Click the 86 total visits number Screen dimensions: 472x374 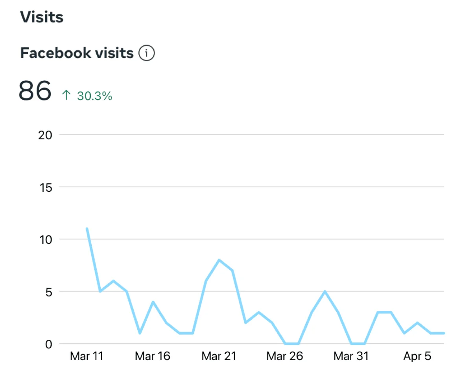35,91
